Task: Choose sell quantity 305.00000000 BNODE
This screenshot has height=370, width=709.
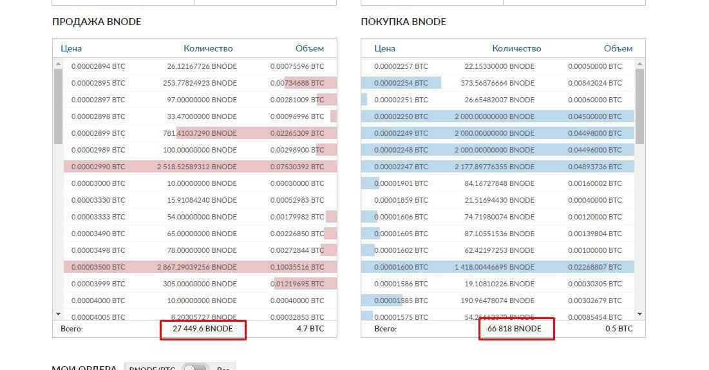Action: pos(200,284)
